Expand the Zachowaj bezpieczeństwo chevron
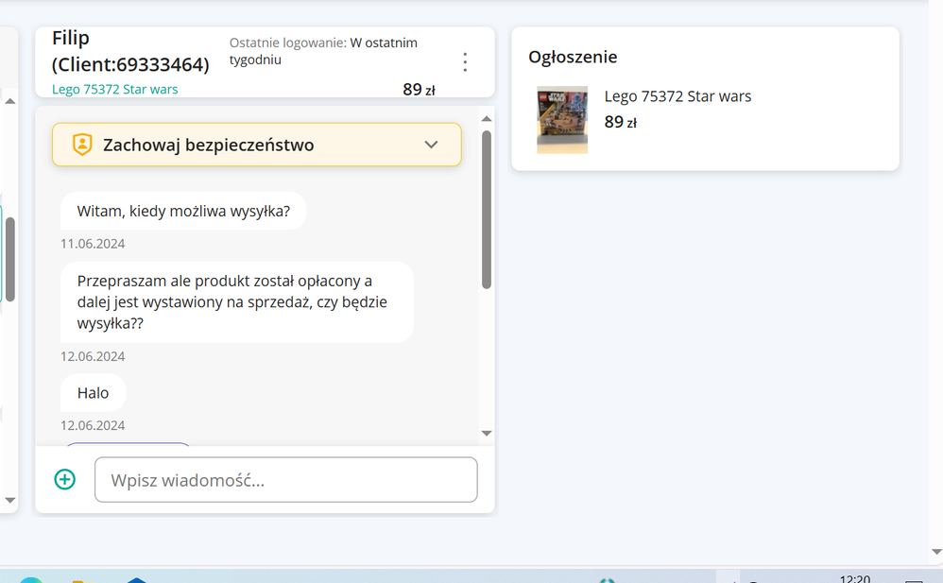Image resolution: width=943 pixels, height=583 pixels. (x=431, y=145)
